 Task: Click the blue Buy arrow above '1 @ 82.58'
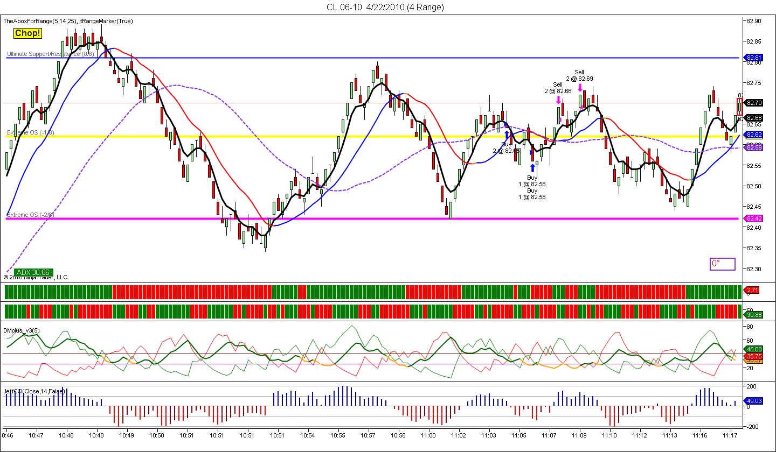pyautogui.click(x=532, y=168)
